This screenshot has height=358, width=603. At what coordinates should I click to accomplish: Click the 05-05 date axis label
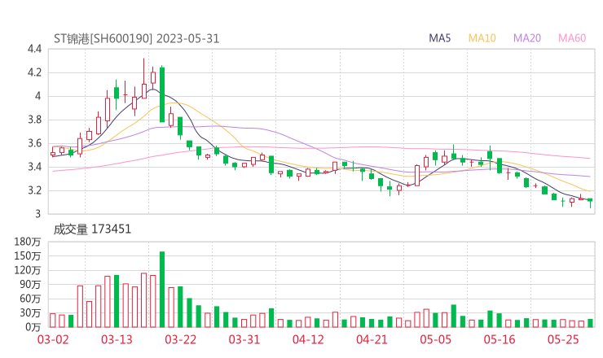coord(436,339)
